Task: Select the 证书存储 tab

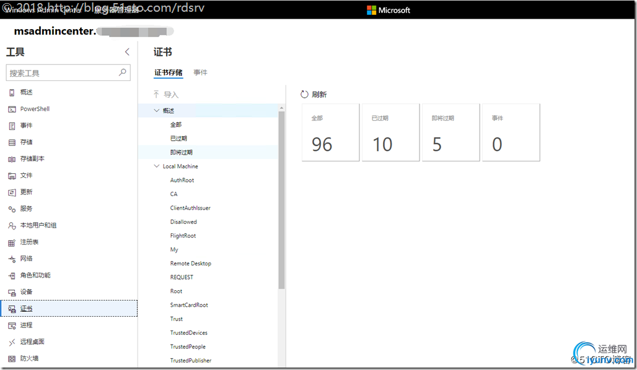Action: (168, 72)
